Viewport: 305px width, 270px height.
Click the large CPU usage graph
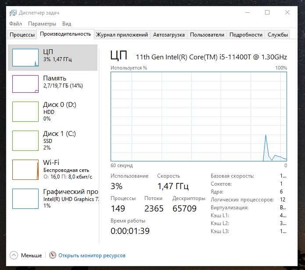(x=199, y=117)
